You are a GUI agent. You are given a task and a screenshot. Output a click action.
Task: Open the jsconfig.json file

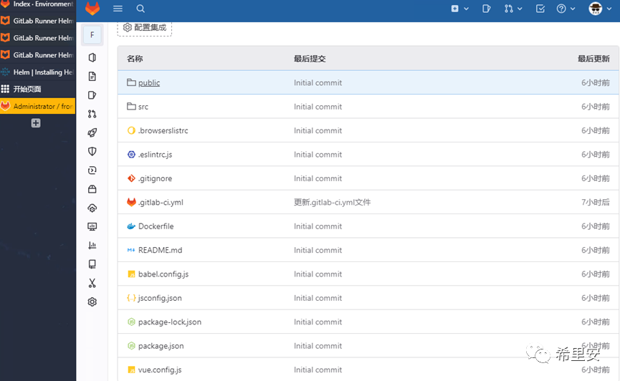[160, 298]
